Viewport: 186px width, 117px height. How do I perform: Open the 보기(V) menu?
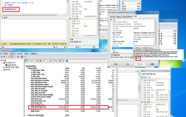20,54
